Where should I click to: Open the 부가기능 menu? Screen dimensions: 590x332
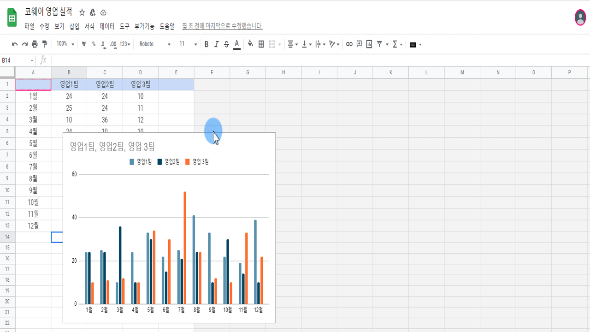pos(144,27)
